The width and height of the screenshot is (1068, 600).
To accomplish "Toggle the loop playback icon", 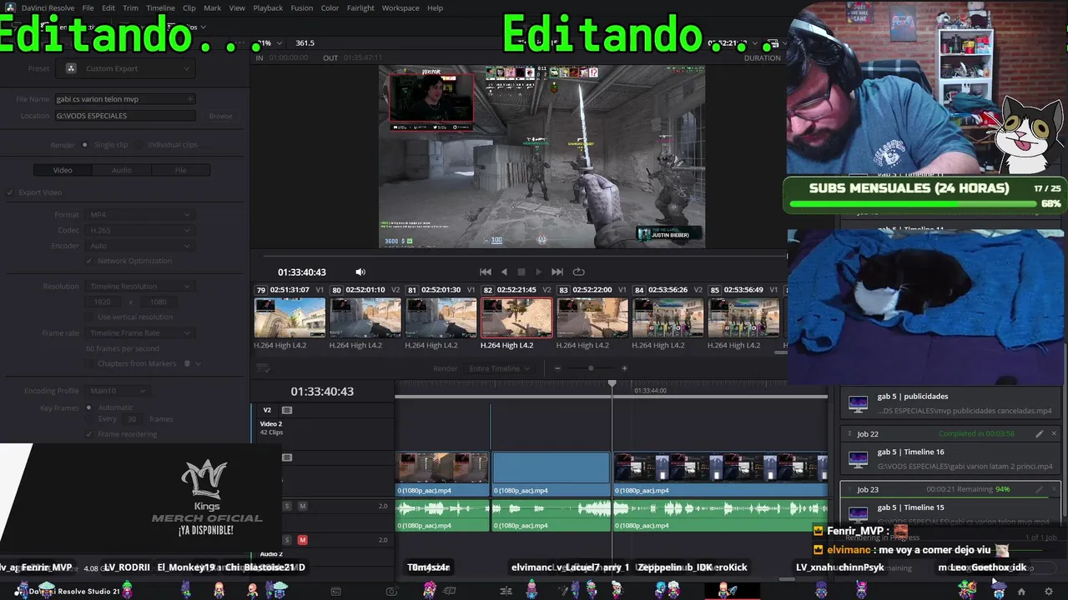I will [578, 272].
